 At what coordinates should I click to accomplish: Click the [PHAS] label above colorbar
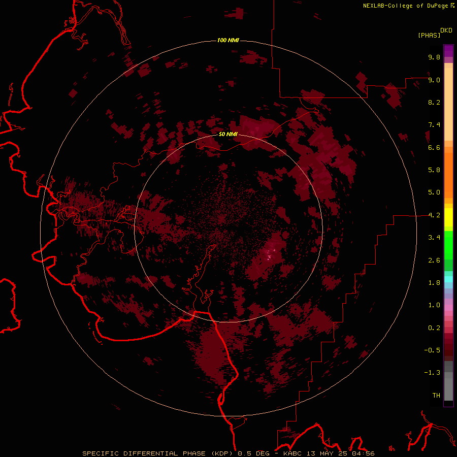[x=429, y=35]
